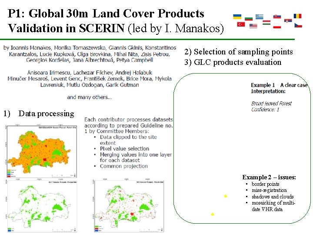Click the United States flag icon
The height and width of the screenshot is (235, 313).
point(253,26)
